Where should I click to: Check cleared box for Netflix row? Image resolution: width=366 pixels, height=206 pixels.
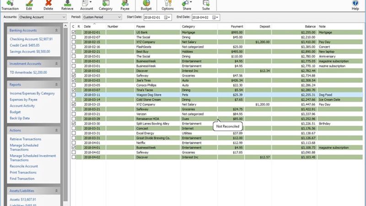(74, 142)
